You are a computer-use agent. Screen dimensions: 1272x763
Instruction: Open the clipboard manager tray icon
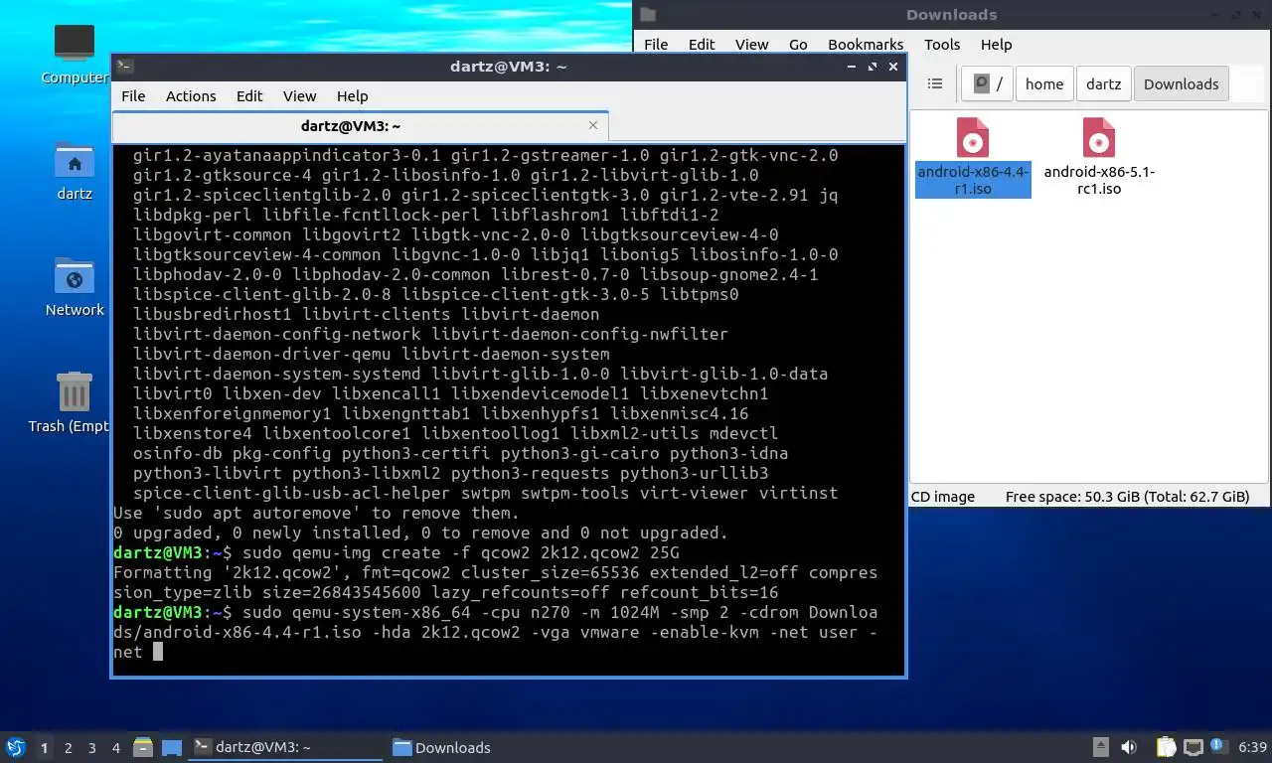pyautogui.click(x=1166, y=747)
